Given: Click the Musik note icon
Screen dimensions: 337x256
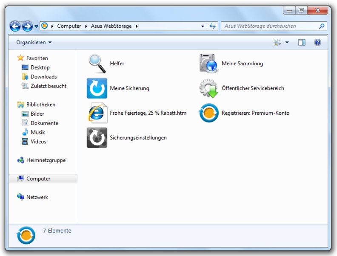Looking at the screenshot, I should (x=25, y=132).
